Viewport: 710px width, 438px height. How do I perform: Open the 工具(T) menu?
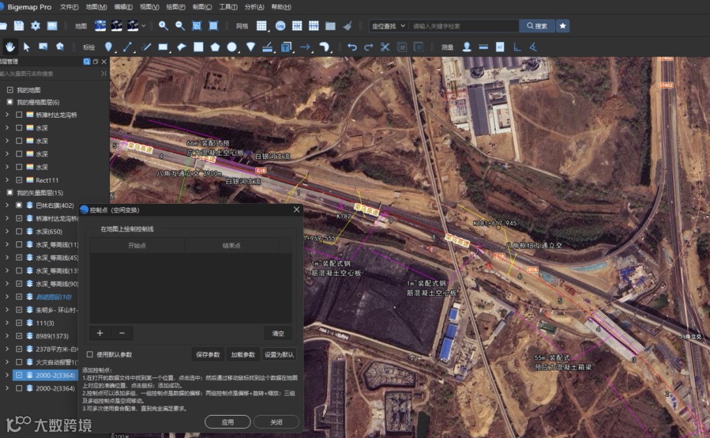[228, 7]
